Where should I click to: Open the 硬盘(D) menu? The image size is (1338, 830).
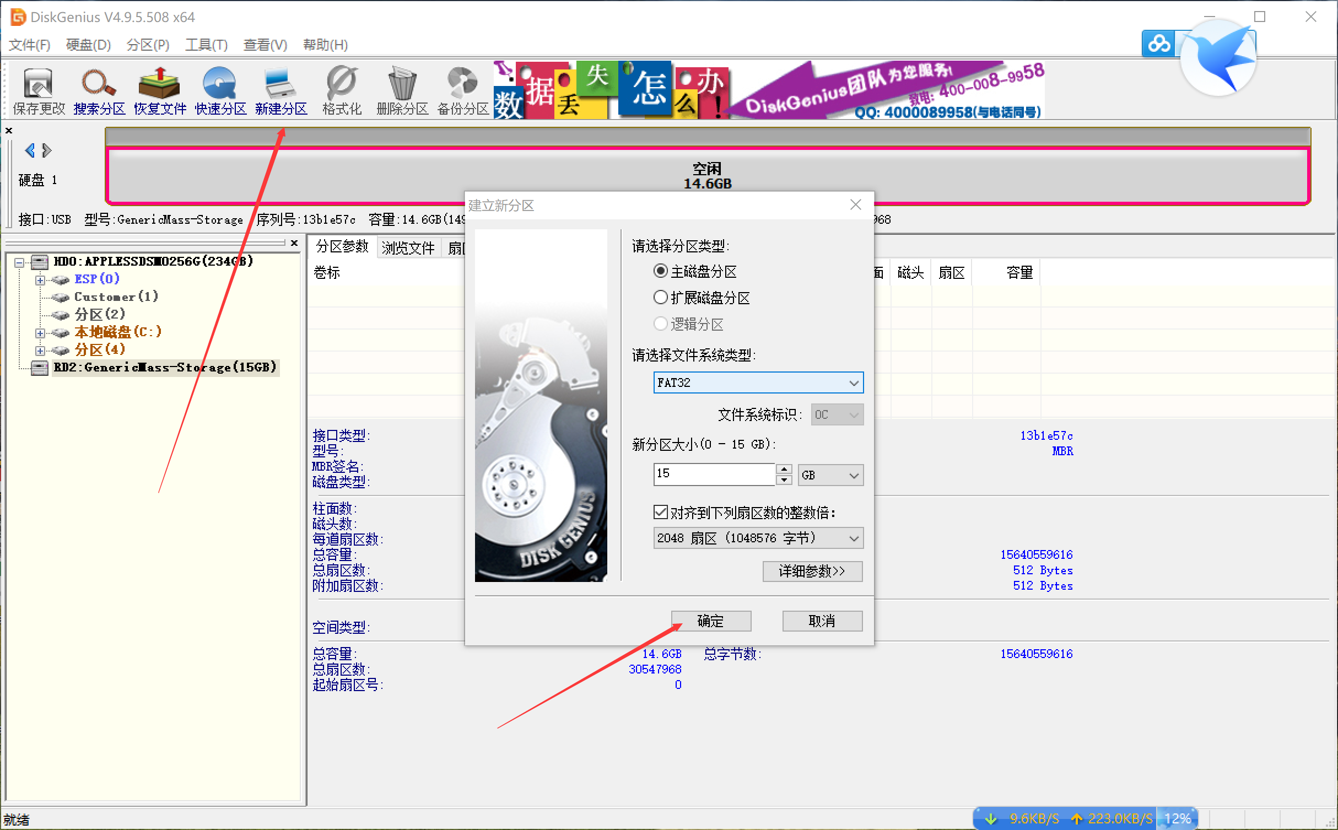[88, 45]
